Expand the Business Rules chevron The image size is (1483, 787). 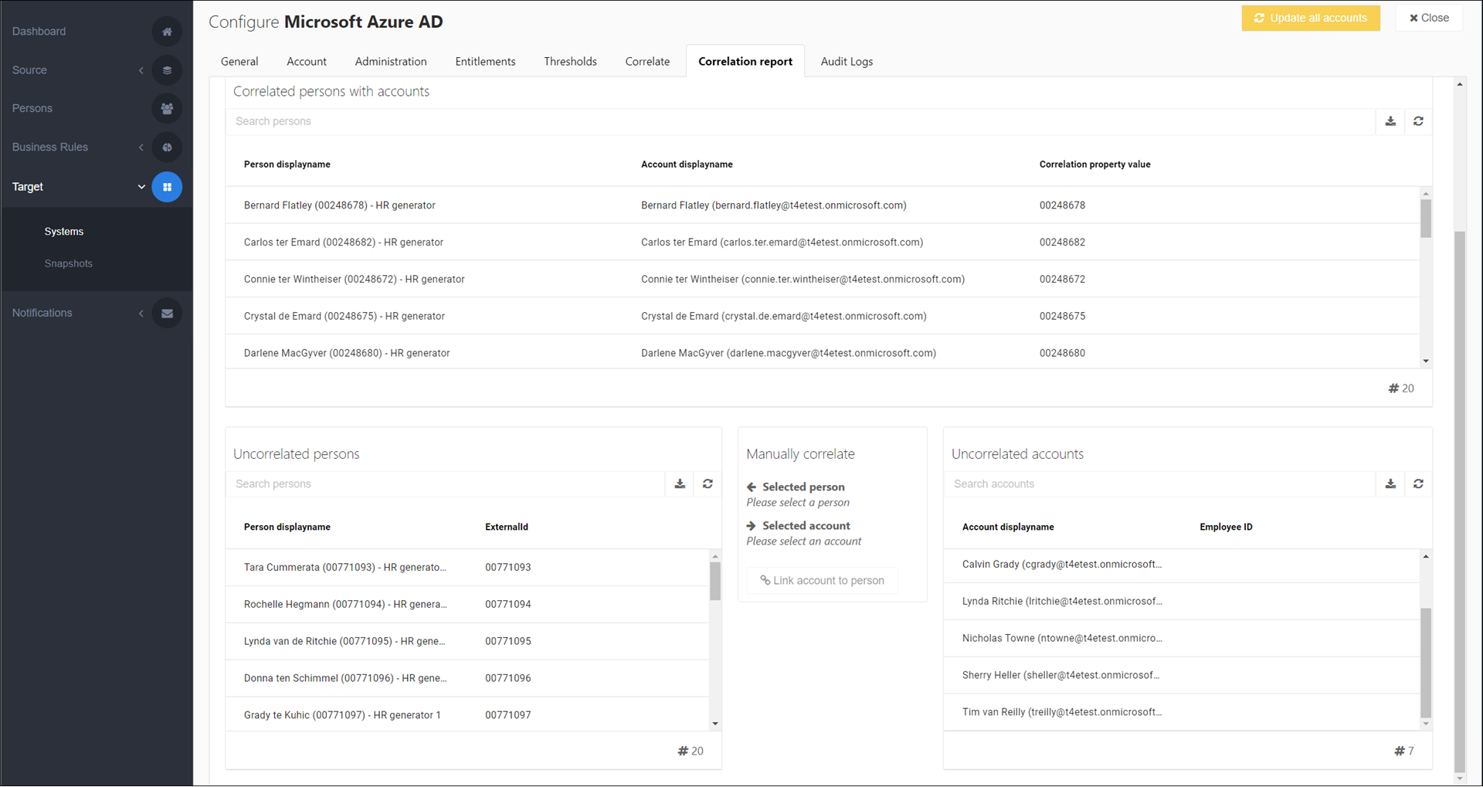point(141,148)
